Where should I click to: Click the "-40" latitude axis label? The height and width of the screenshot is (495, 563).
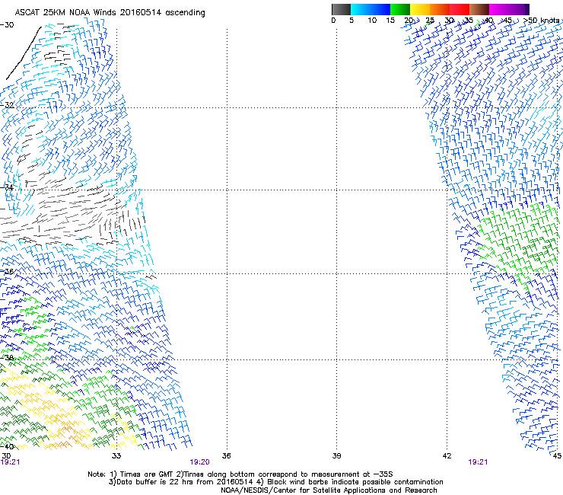(7, 446)
